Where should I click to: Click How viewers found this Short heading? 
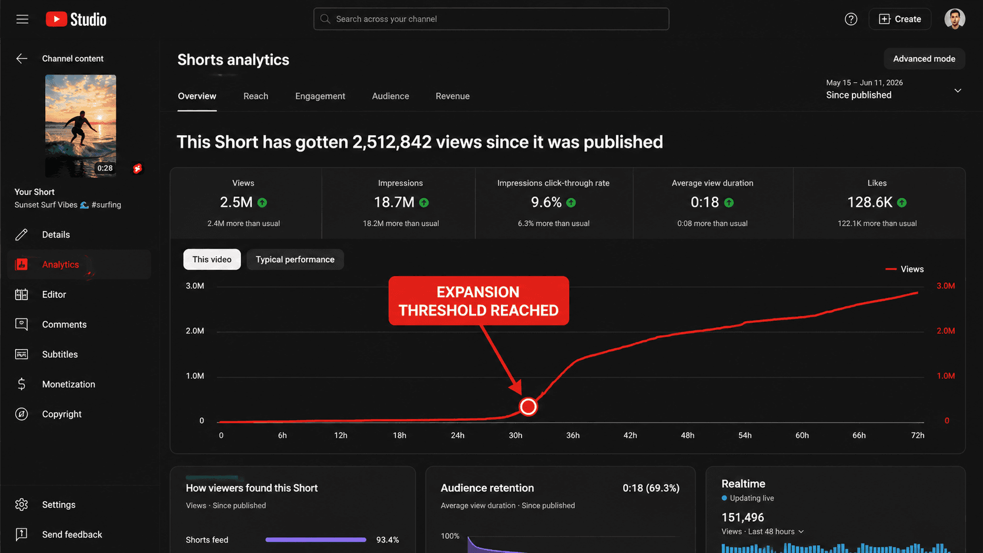pos(252,488)
